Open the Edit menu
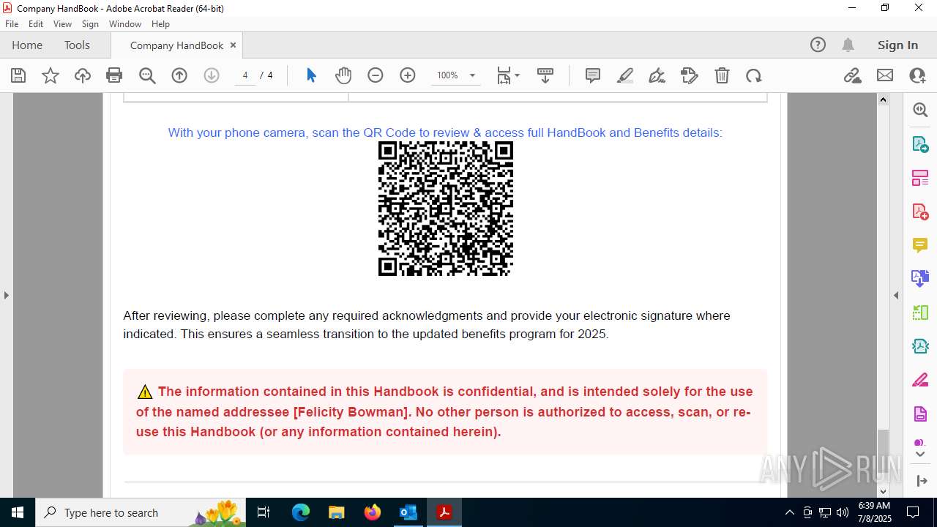The image size is (937, 527). (x=36, y=24)
